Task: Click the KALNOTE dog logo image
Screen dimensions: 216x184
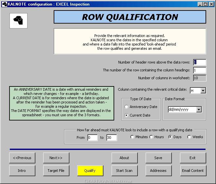Action: pyautogui.click(x=18, y=21)
